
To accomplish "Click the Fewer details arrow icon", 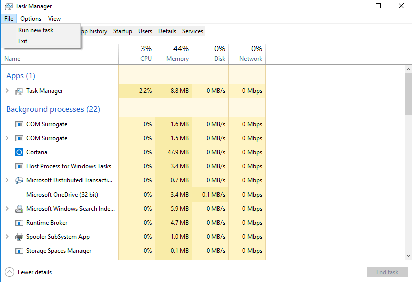I will tap(9, 272).
